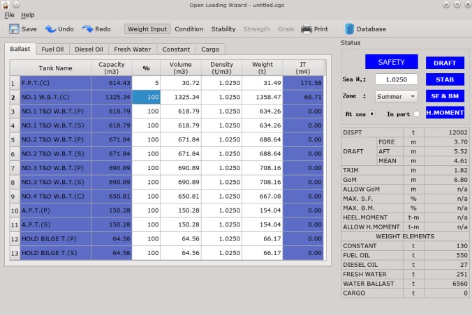This screenshot has width=472, height=315.
Task: Click the Redo arrow icon
Action: click(88, 29)
